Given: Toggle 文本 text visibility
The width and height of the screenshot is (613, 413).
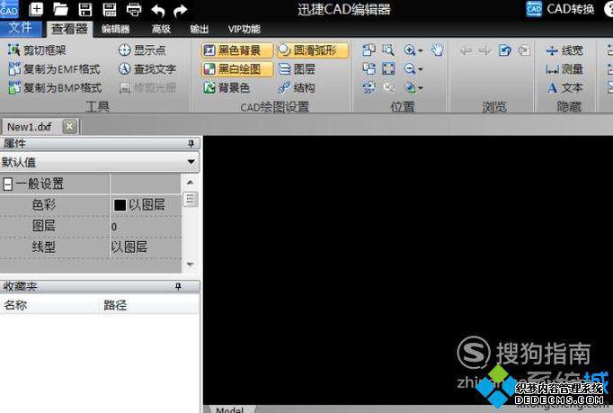Looking at the screenshot, I should (564, 87).
